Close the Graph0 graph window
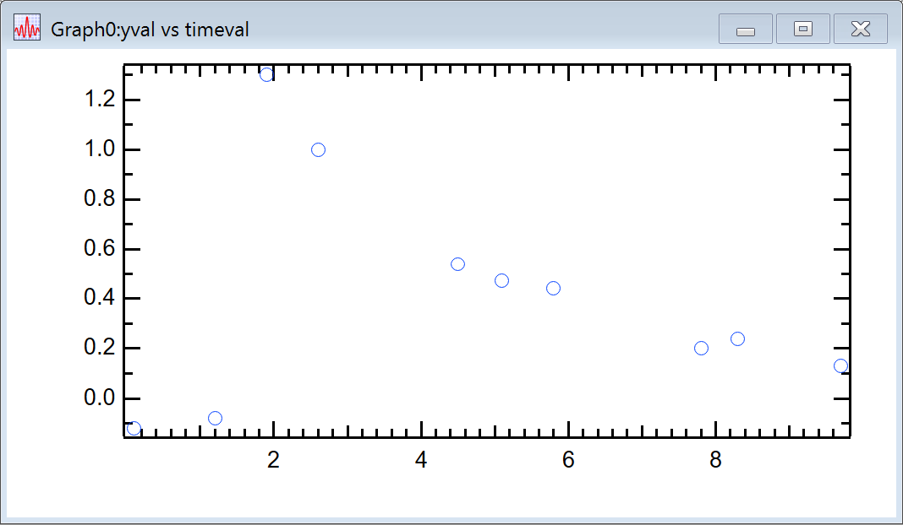This screenshot has height=525, width=903. tap(860, 30)
